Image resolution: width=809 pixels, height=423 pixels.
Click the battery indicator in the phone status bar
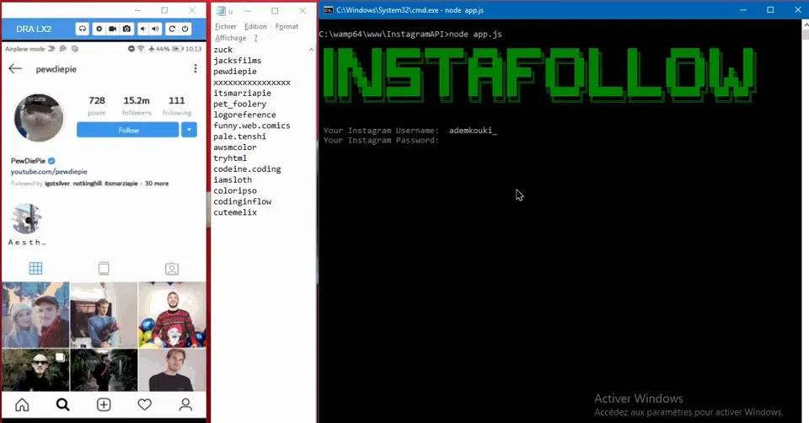(x=177, y=49)
